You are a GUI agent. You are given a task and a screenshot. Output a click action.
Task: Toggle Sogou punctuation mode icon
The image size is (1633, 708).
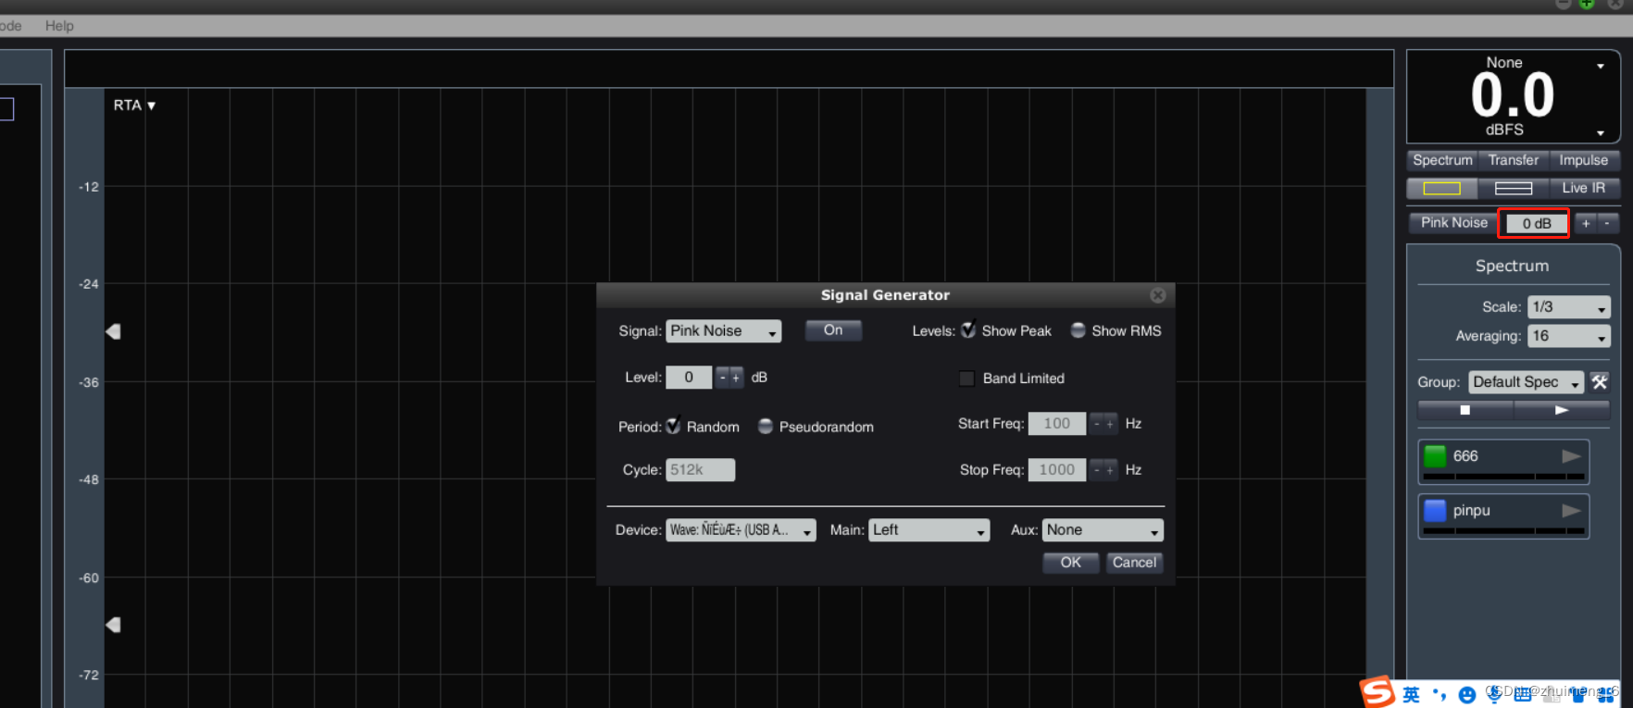click(1440, 694)
